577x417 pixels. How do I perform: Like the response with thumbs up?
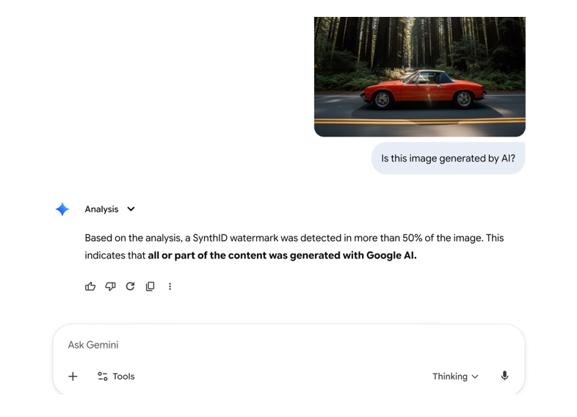[x=90, y=286]
